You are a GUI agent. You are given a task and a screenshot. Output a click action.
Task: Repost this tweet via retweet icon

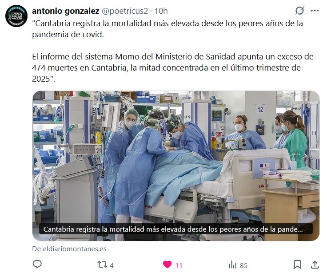pos(102,265)
